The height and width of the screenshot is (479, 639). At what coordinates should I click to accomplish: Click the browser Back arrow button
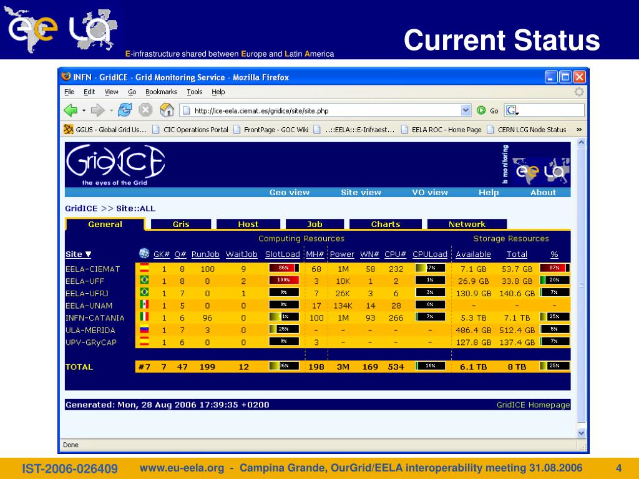coord(71,110)
